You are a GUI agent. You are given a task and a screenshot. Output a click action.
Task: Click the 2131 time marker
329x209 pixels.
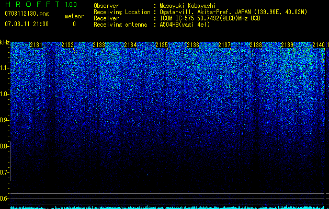click(x=36, y=44)
